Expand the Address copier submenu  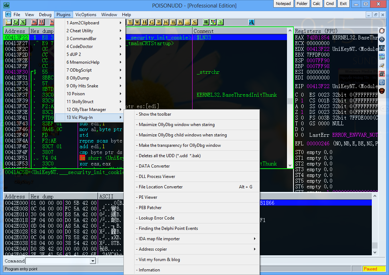coord(196,249)
